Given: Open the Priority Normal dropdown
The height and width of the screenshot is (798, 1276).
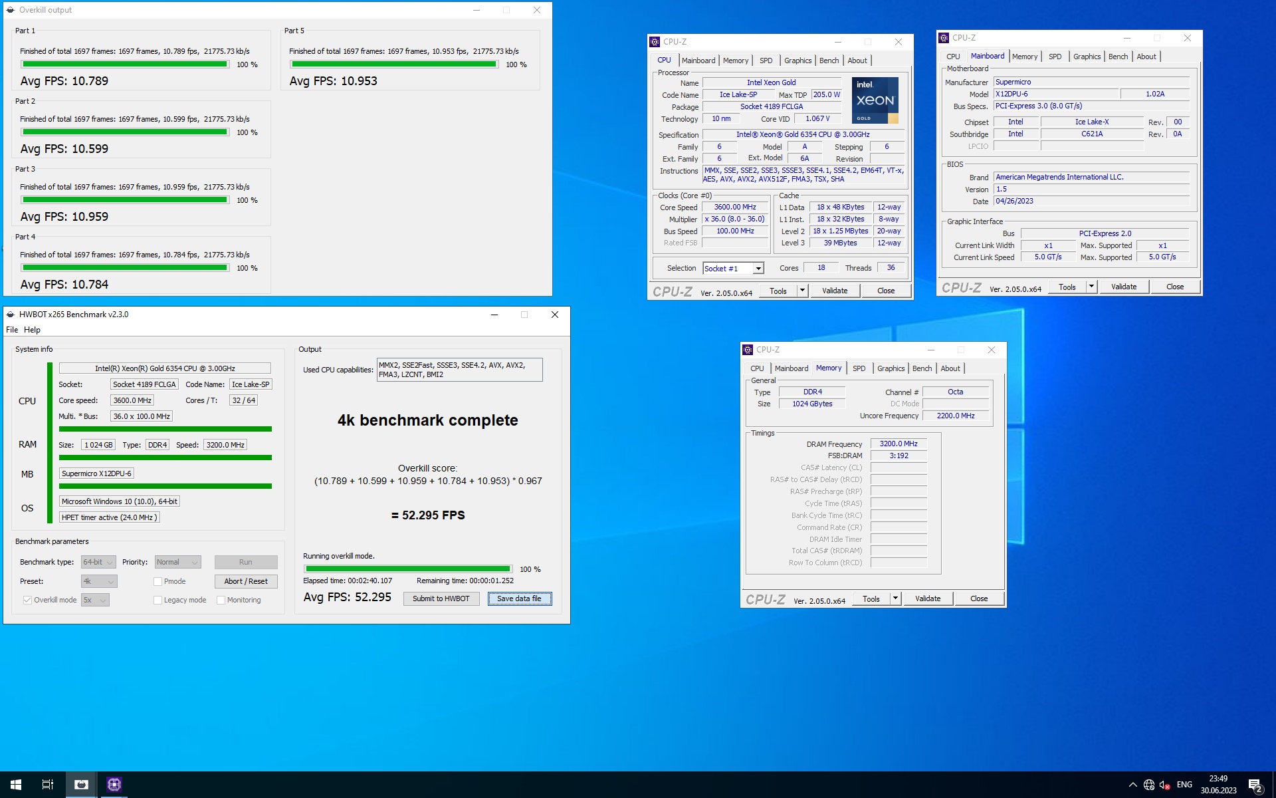Looking at the screenshot, I should [177, 562].
